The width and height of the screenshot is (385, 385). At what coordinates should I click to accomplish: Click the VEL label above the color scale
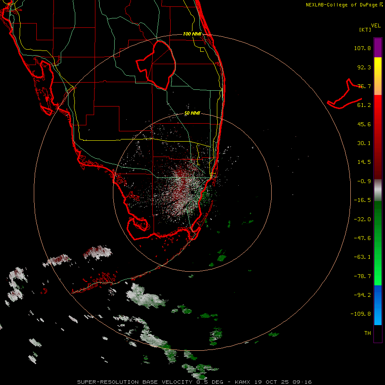click(x=376, y=26)
